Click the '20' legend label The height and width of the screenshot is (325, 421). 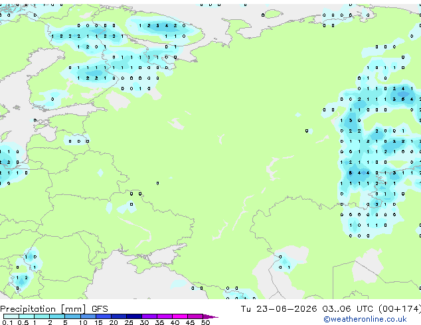[114, 322]
